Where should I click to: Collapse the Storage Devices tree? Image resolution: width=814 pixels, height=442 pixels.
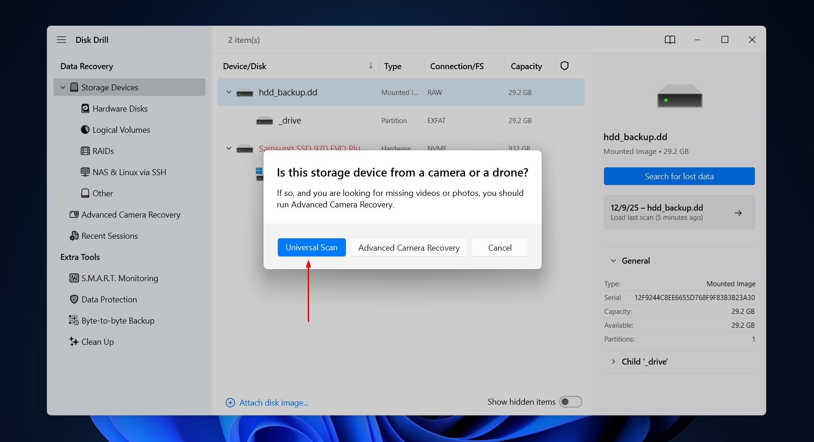point(63,88)
